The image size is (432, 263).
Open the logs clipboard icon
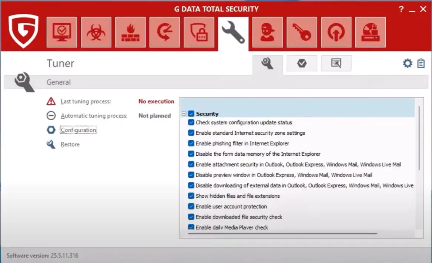click(421, 63)
